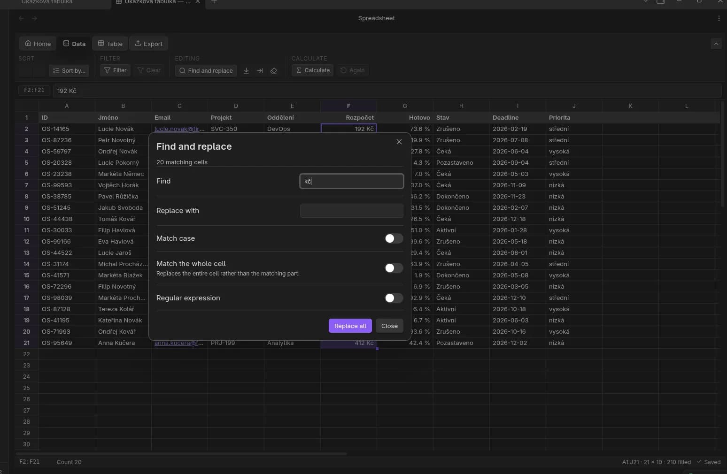Enable Match the whole cell switch

pos(394,268)
